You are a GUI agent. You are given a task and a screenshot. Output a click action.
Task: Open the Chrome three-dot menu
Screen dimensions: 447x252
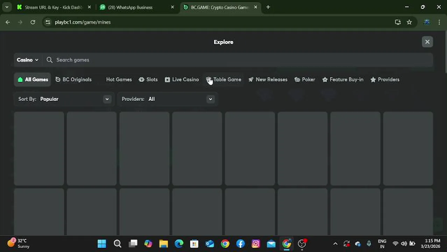tap(439, 22)
